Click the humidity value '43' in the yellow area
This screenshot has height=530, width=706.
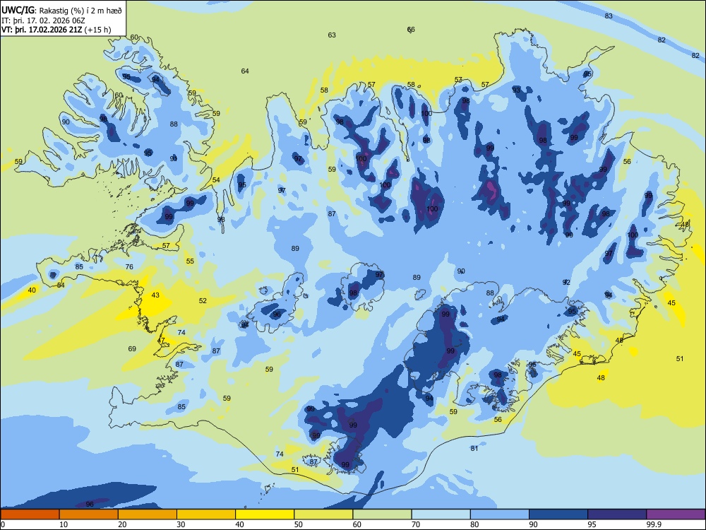[x=155, y=295]
